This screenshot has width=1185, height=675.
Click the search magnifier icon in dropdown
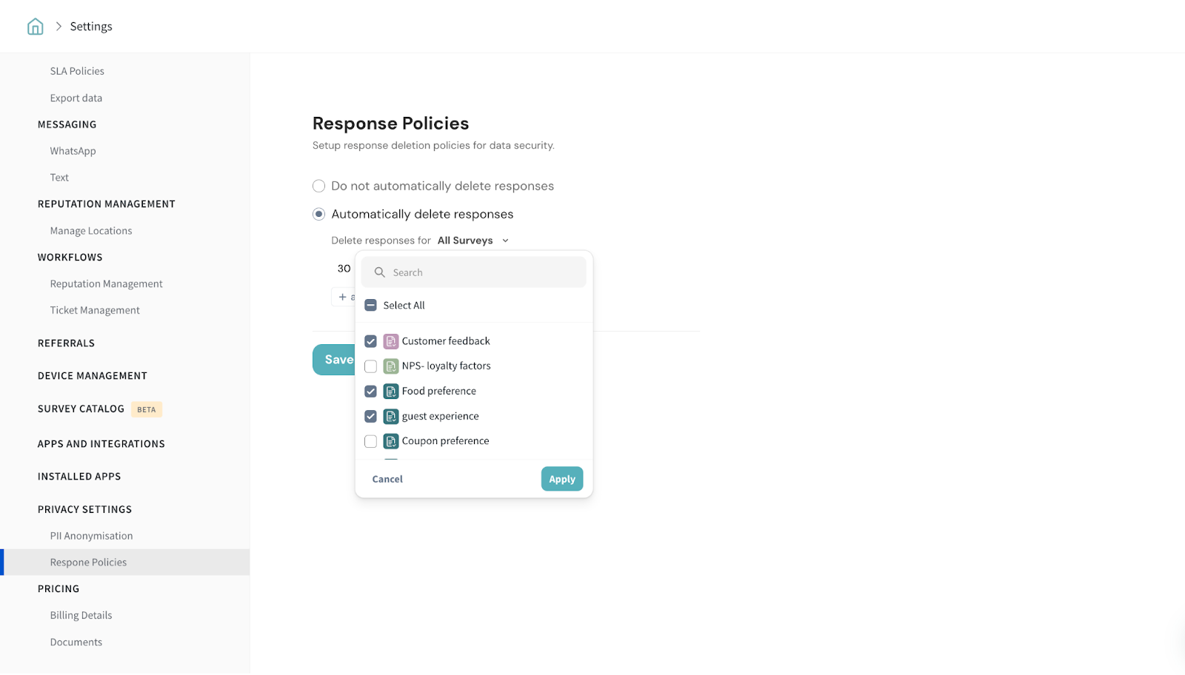pyautogui.click(x=380, y=272)
